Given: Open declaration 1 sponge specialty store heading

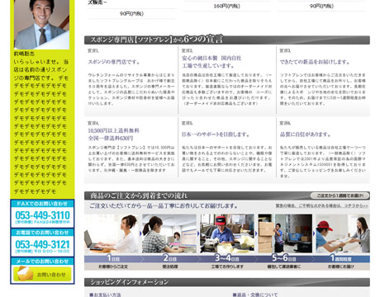Looking at the screenshot, I should [114, 62].
